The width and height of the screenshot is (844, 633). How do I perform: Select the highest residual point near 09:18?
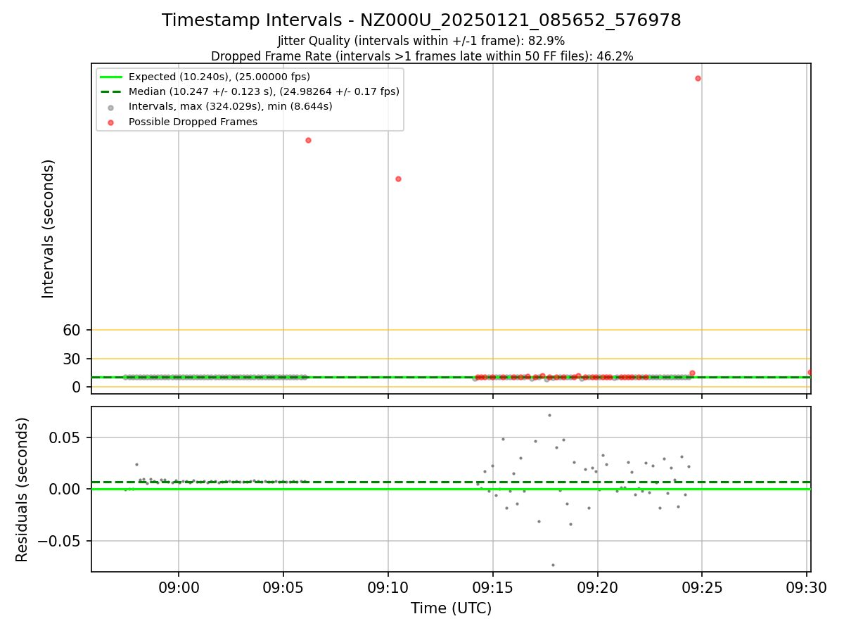point(549,415)
